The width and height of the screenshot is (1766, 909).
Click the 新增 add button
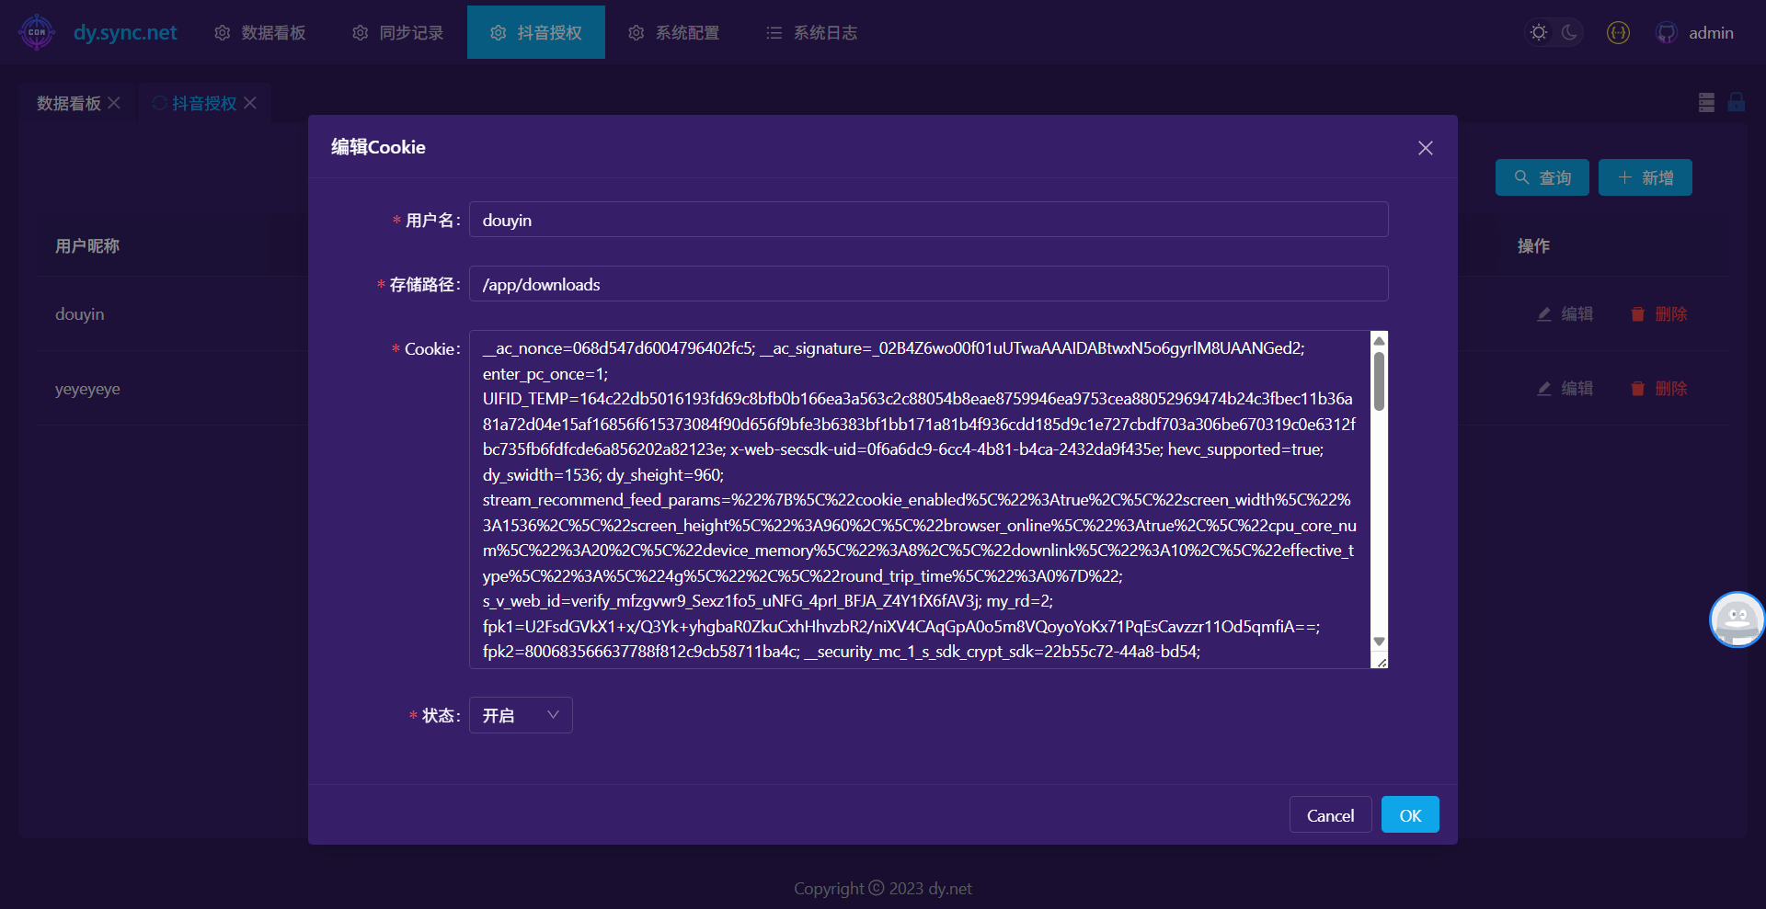[1646, 177]
